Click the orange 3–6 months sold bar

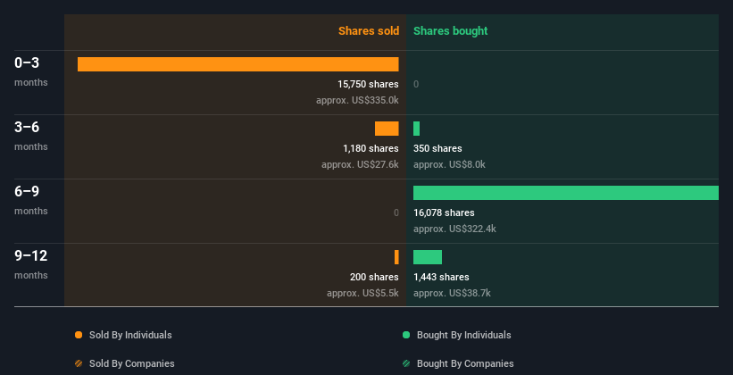point(387,128)
